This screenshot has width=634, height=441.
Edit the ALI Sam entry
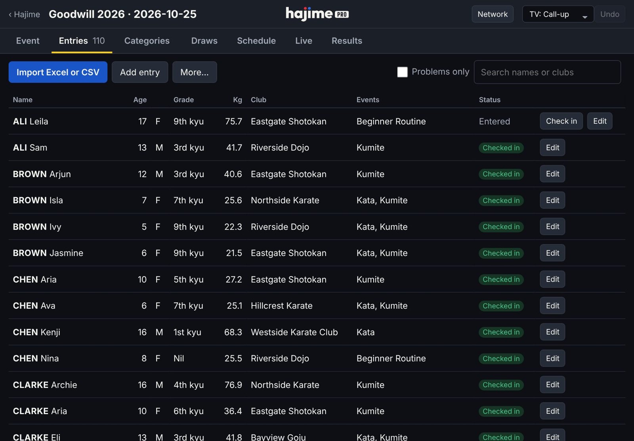(552, 148)
